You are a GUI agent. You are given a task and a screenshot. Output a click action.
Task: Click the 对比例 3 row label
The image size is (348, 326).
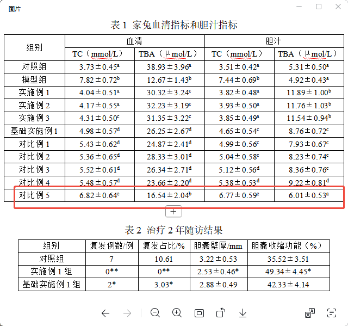coord(34,170)
